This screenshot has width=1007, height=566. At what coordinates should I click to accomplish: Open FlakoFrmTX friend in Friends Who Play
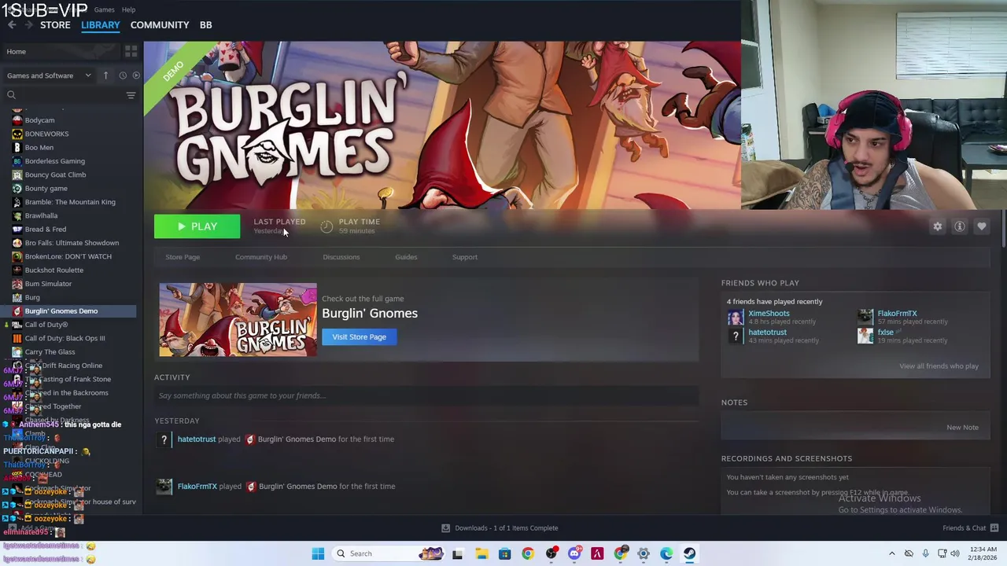coord(897,314)
